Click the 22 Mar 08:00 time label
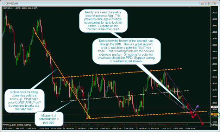Screen dimensions: 220x132 tap(178, 128)
